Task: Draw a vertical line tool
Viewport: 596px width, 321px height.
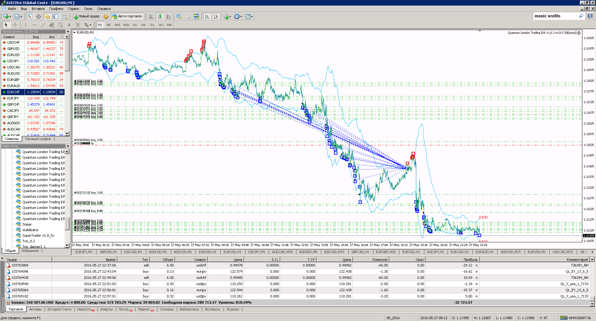Action: [25, 25]
